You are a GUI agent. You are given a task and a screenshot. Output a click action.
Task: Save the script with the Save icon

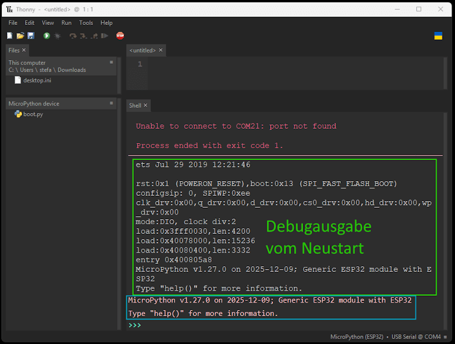[31, 36]
